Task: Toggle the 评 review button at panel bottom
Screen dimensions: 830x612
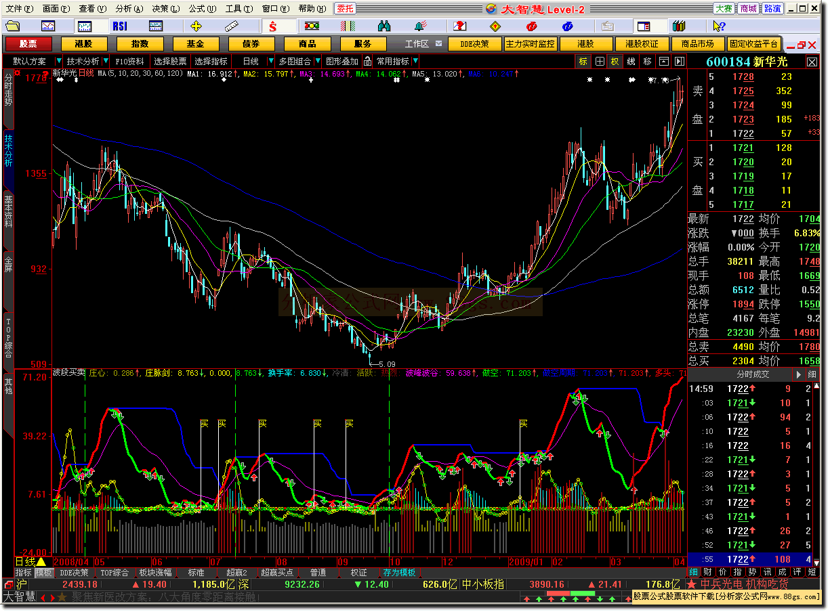Action: click(797, 572)
